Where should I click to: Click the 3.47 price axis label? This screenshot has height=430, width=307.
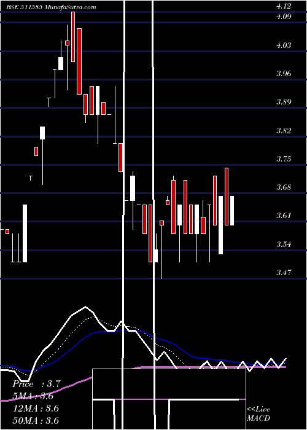(284, 272)
